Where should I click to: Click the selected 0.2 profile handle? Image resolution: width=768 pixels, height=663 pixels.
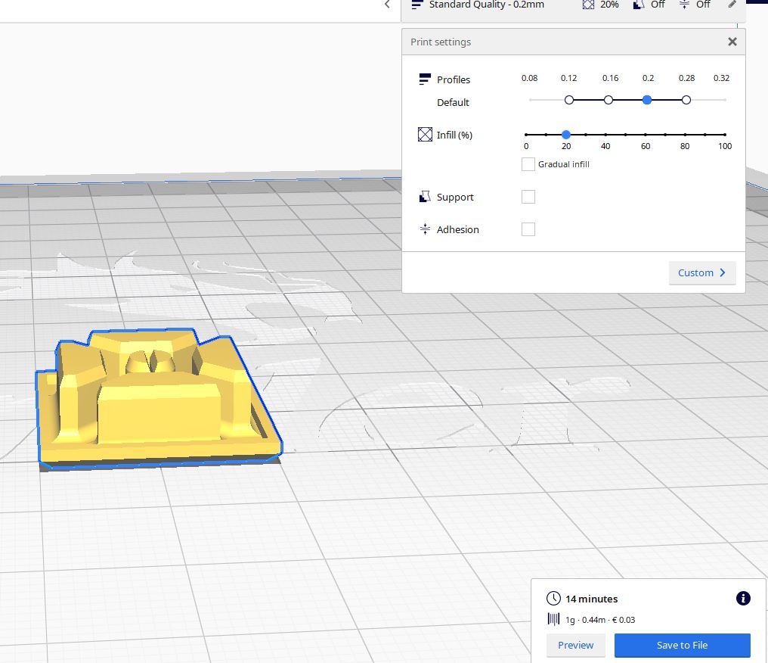click(647, 100)
